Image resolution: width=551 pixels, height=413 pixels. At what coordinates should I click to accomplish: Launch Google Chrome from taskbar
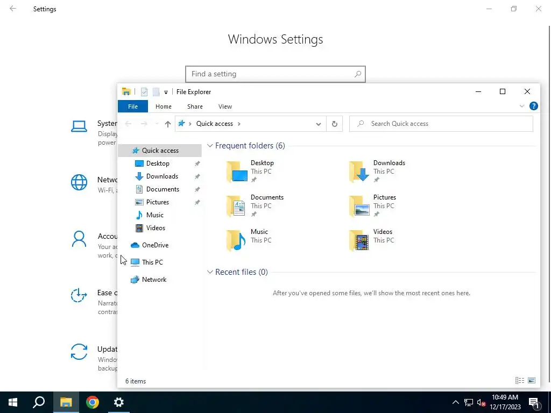pyautogui.click(x=93, y=402)
